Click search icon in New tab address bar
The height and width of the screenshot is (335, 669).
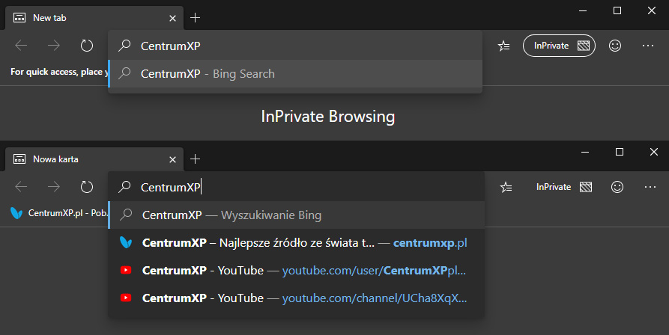pos(124,46)
